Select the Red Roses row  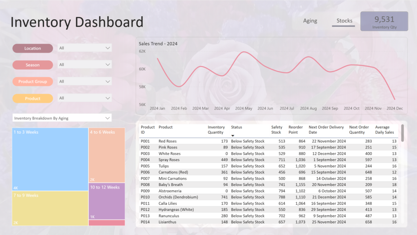point(269,141)
